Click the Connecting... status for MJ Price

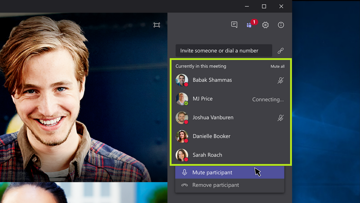(x=268, y=99)
